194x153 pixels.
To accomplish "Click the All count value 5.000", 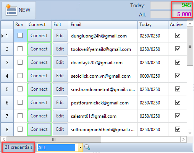I will 184,14.
